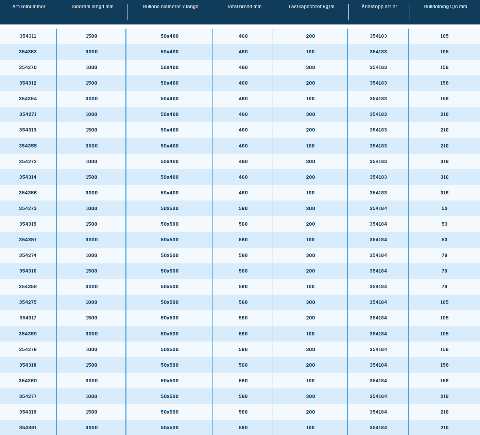480x435 pixels.
Task: Click the 158 roller pitch in row 354318
Action: click(445, 365)
